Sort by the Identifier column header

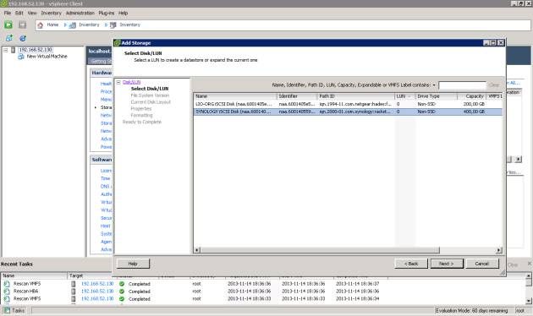[297, 96]
